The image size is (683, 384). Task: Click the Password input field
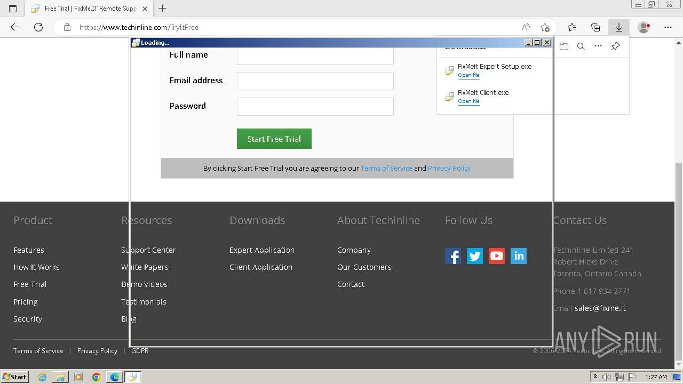click(315, 107)
